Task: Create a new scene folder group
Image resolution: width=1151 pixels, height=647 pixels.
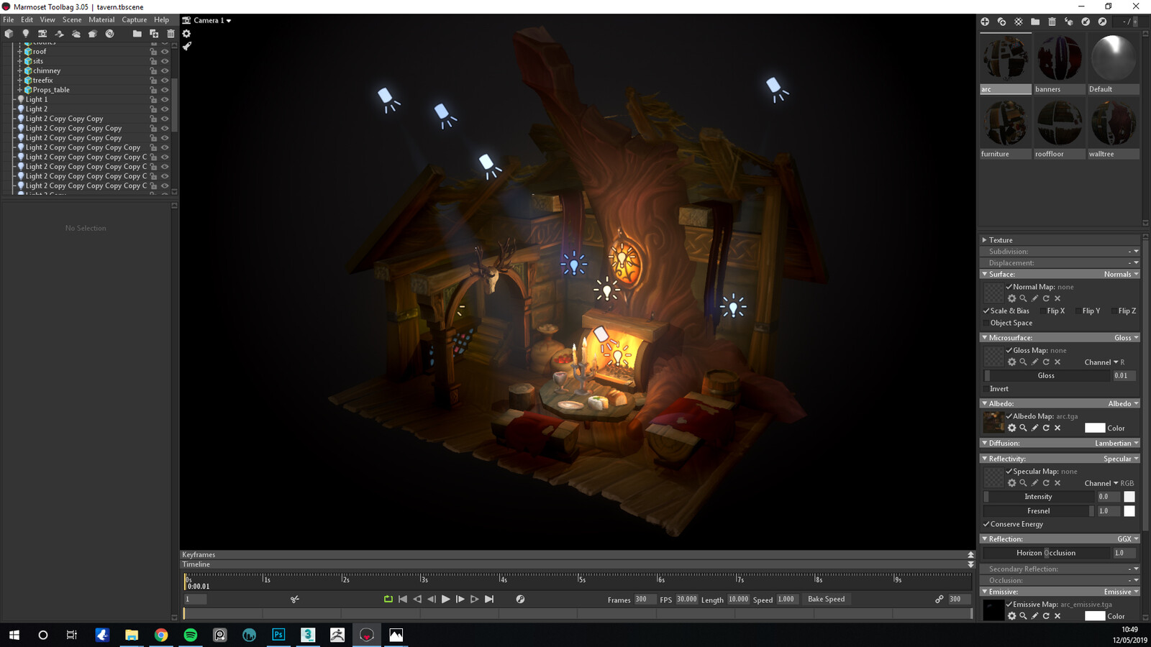Action: (137, 34)
